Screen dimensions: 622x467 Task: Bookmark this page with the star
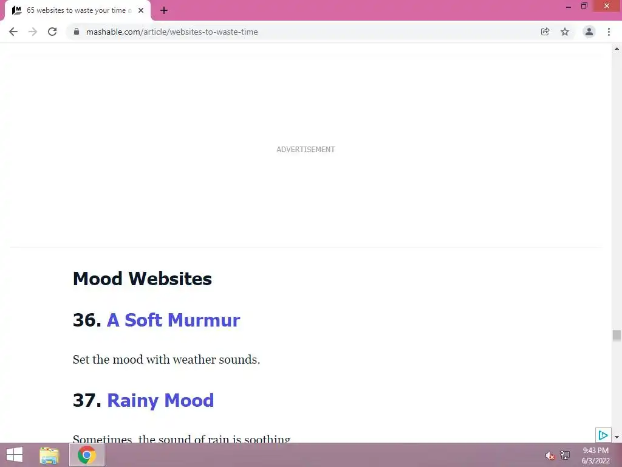[x=565, y=32]
